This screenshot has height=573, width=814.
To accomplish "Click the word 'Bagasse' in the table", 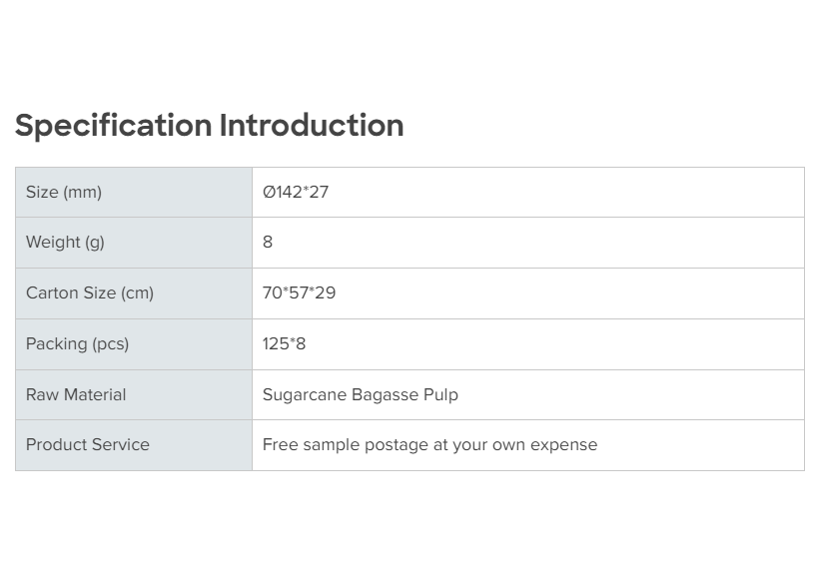I will click(385, 394).
